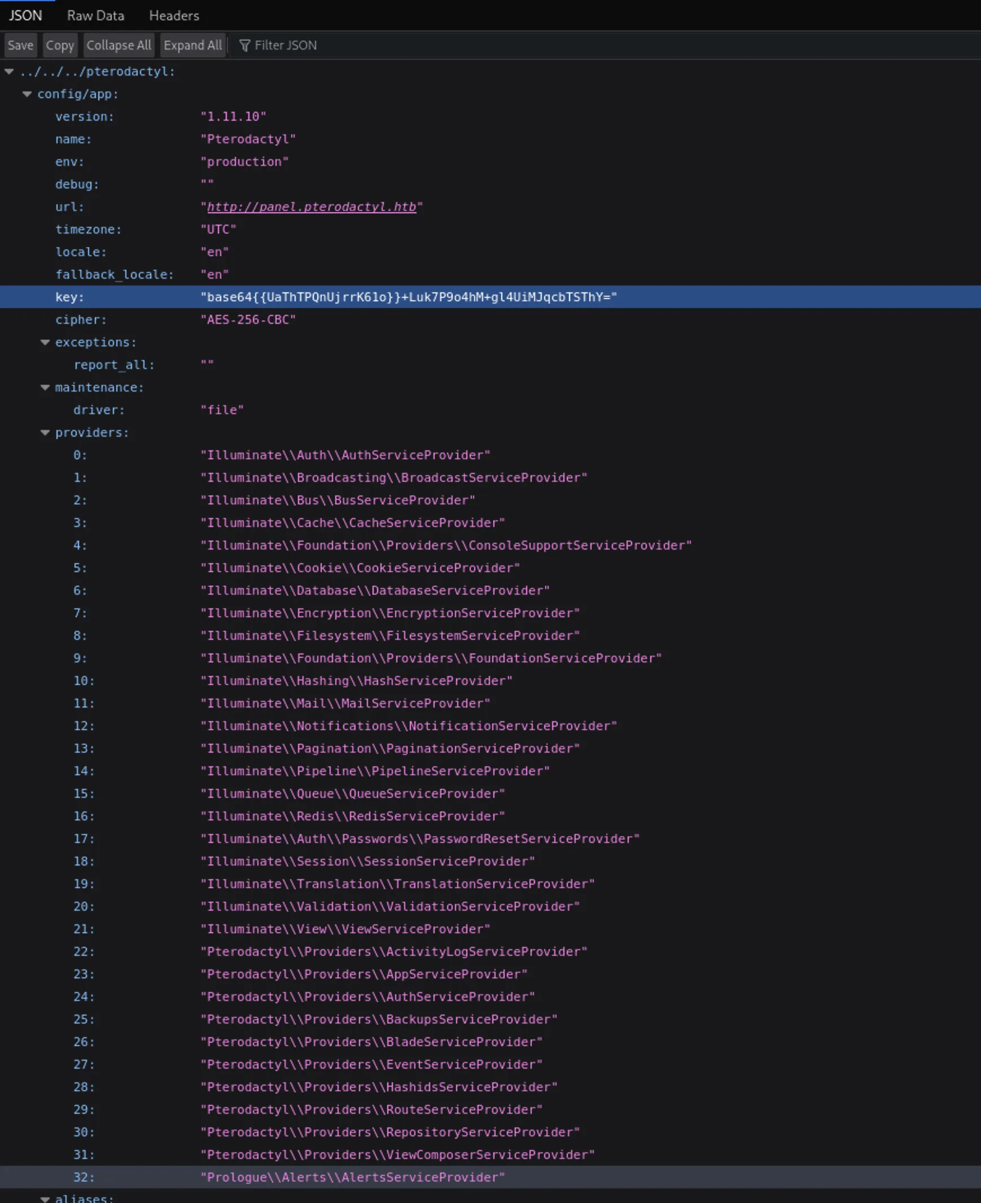Screen dimensions: 981x1203
Task: Select provider 21 ViewServiceProvider
Action: point(490,930)
